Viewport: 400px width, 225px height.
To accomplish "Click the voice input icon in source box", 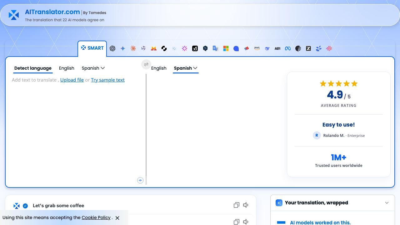I will (x=140, y=180).
